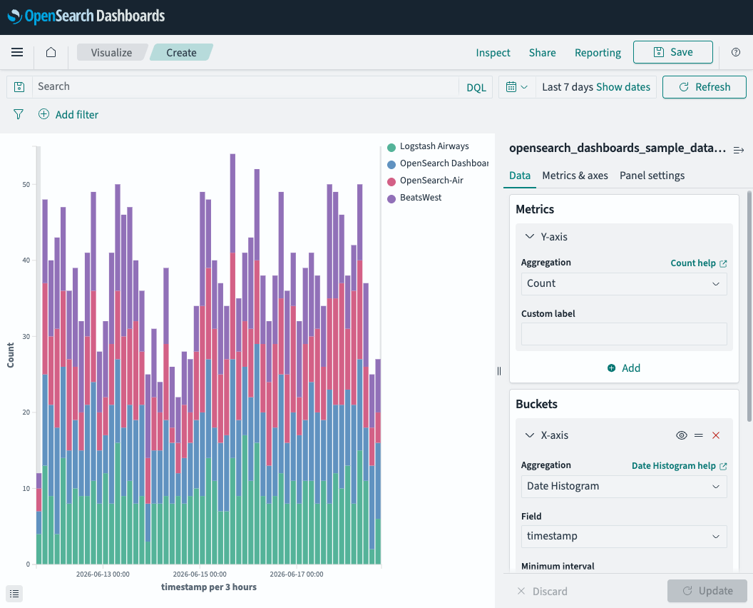
Task: Open the hamburger navigation menu
Action: [x=17, y=52]
